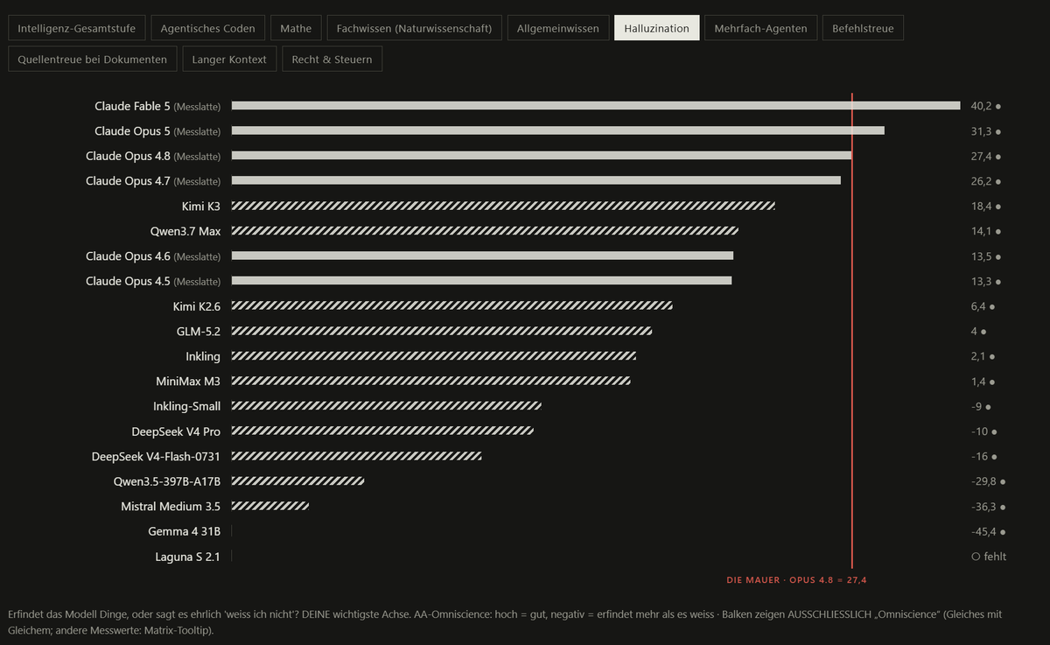Click the dot beside value 14,1
The width and height of the screenshot is (1050, 645).
tap(997, 231)
